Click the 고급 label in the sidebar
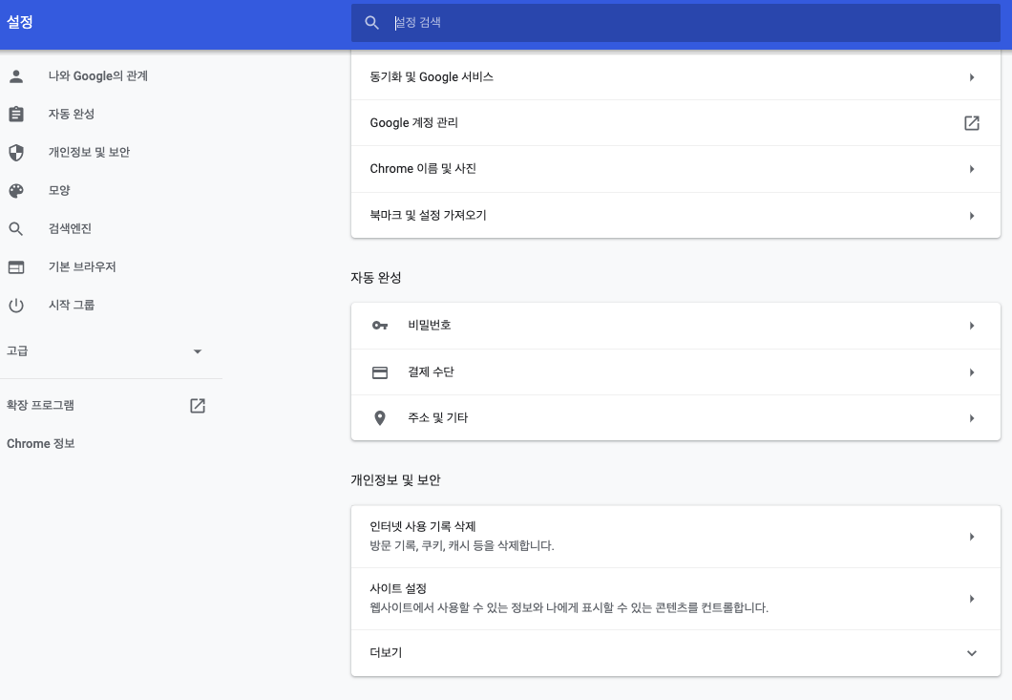 coord(17,350)
